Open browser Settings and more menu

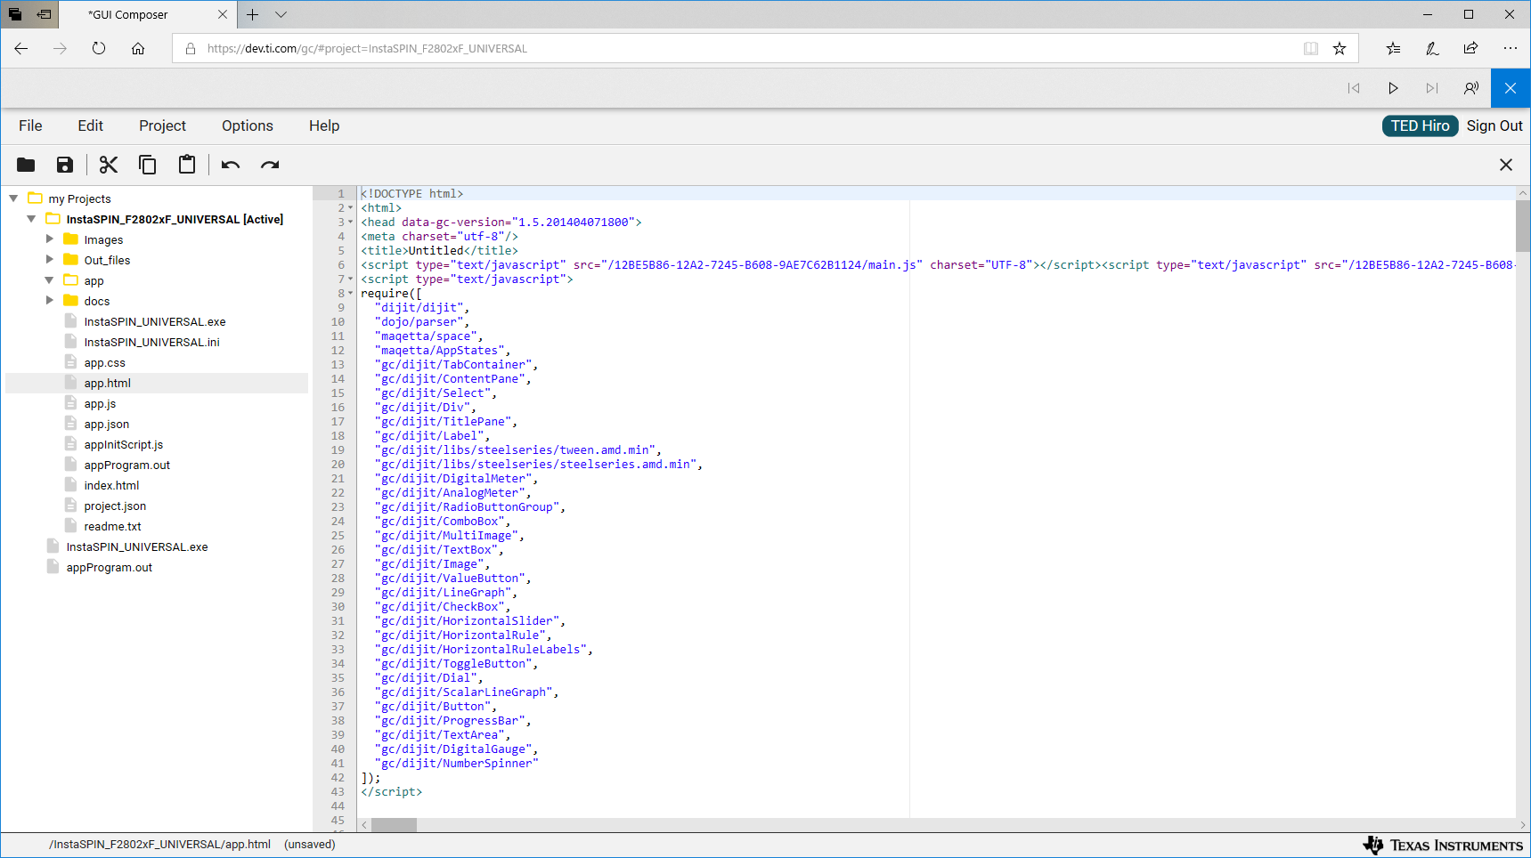pos(1510,49)
